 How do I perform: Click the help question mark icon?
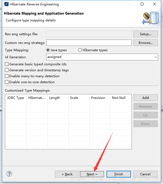coord(9,174)
